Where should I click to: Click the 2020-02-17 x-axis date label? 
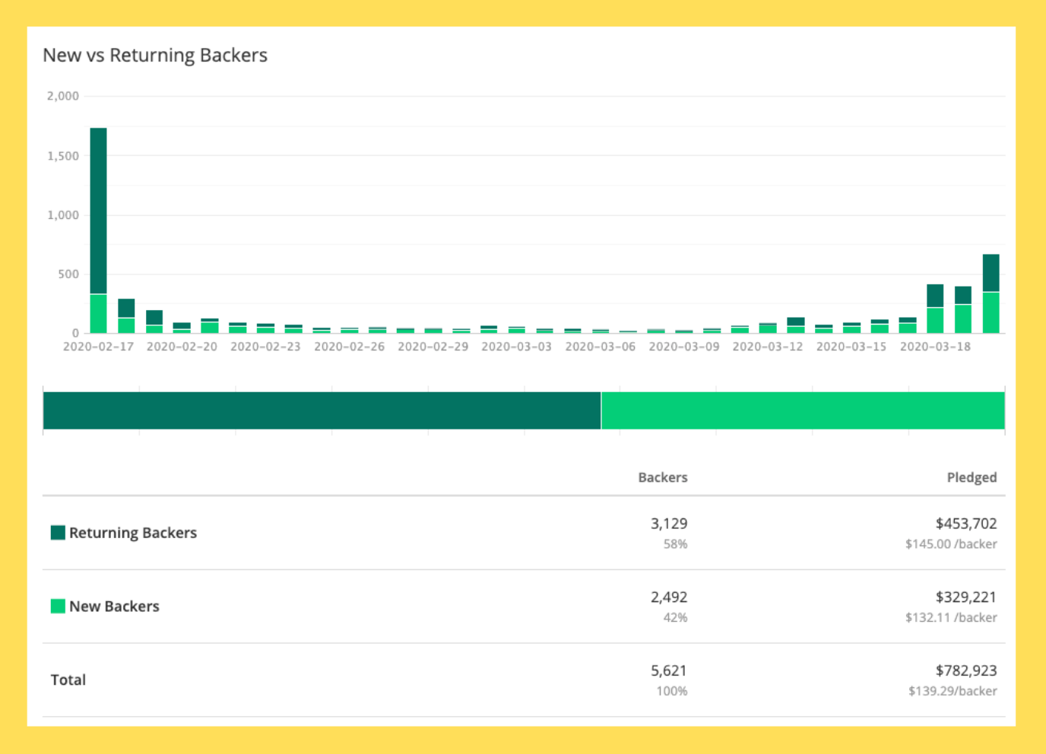[98, 347]
